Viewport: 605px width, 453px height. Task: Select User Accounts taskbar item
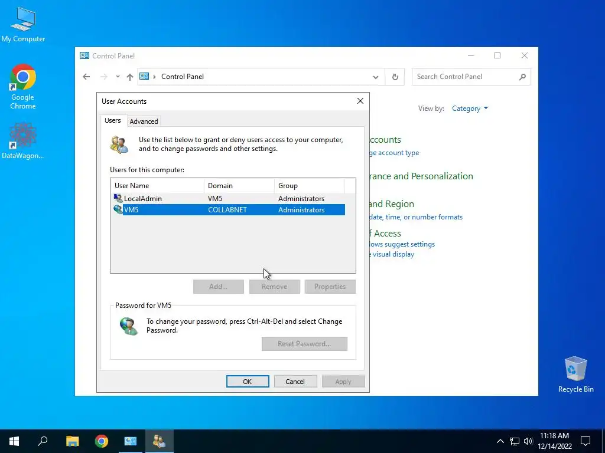159,441
